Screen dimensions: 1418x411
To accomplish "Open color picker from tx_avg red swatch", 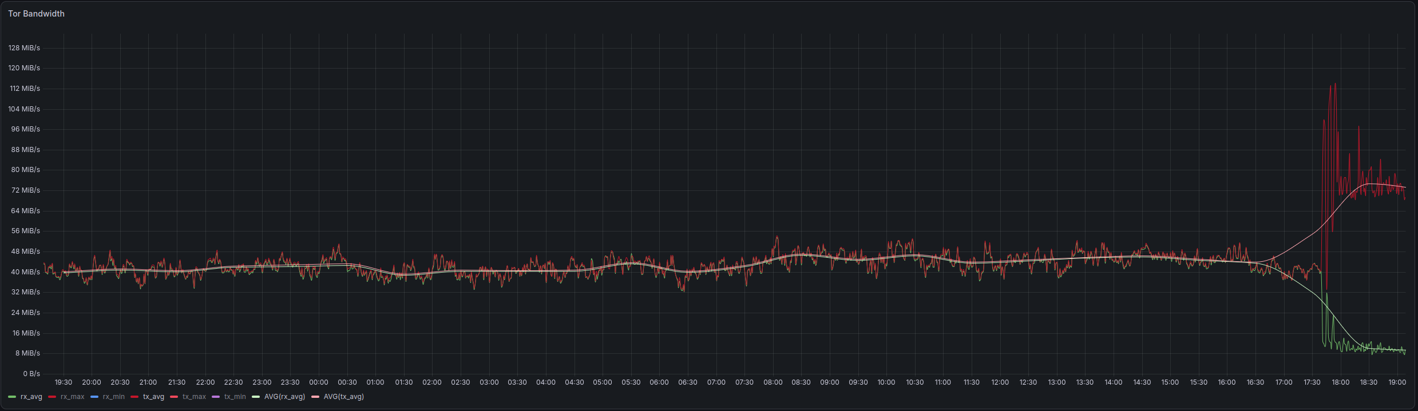I will tap(134, 397).
